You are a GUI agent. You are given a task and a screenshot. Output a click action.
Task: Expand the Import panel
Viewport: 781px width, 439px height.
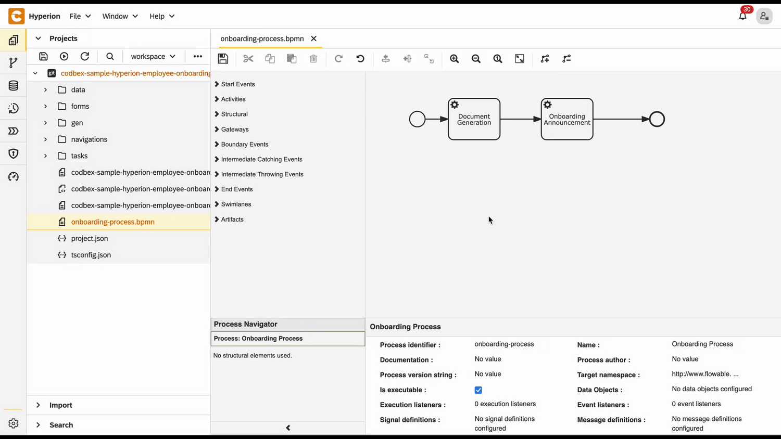point(38,405)
